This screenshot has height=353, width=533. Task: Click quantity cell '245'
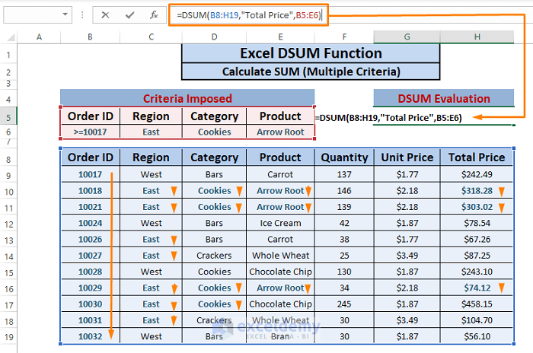(x=344, y=304)
